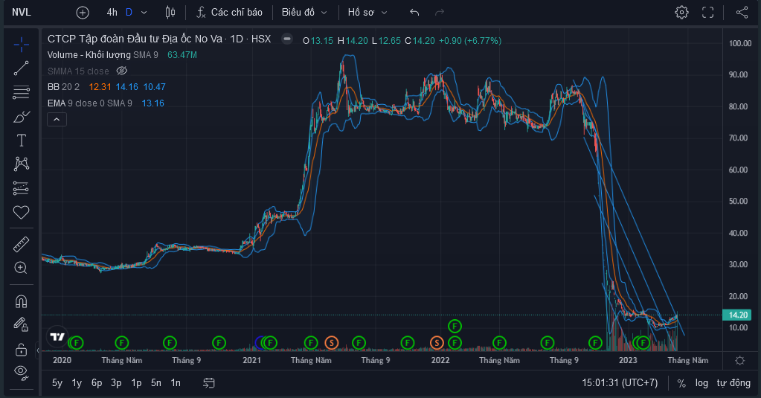Toggle percent scale mode
The height and width of the screenshot is (398, 761).
pyautogui.click(x=681, y=383)
